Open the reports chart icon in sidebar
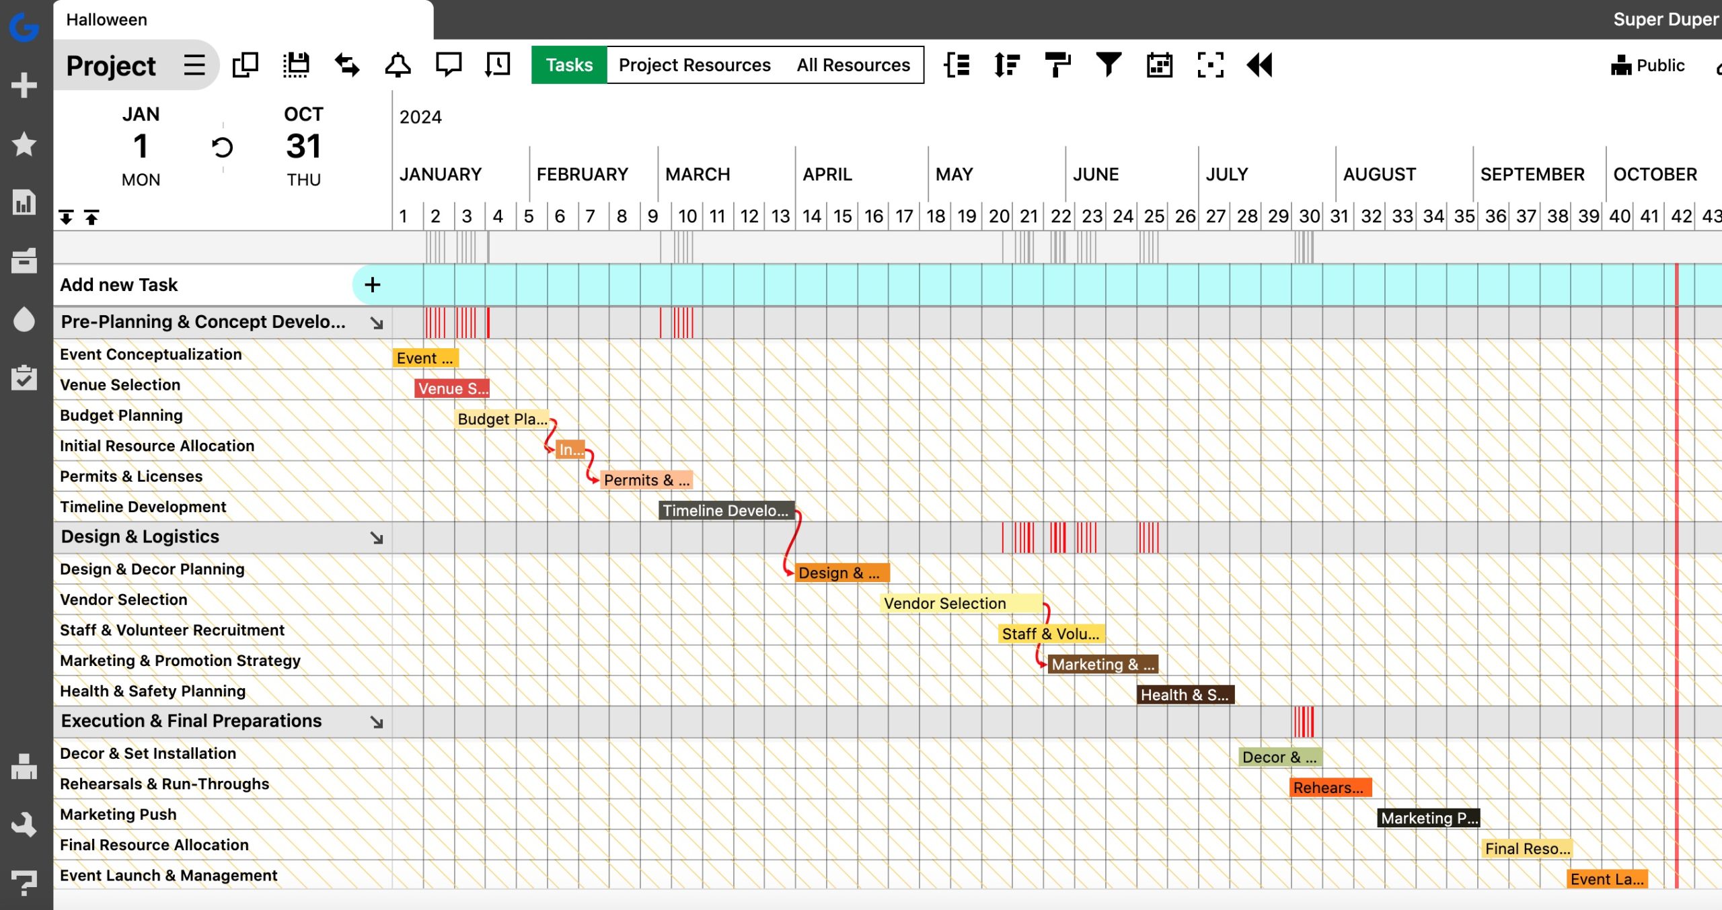The width and height of the screenshot is (1722, 910). point(24,202)
